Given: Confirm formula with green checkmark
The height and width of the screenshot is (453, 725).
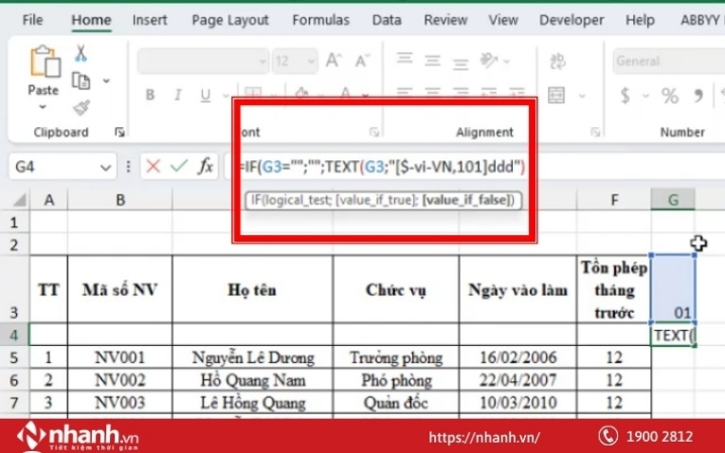Looking at the screenshot, I should coord(178,166).
